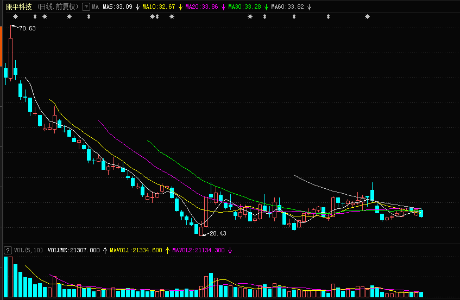Select the yellow MA10:32.67 value
Image resolution: width=460 pixels, height=300 pixels.
(x=159, y=7)
